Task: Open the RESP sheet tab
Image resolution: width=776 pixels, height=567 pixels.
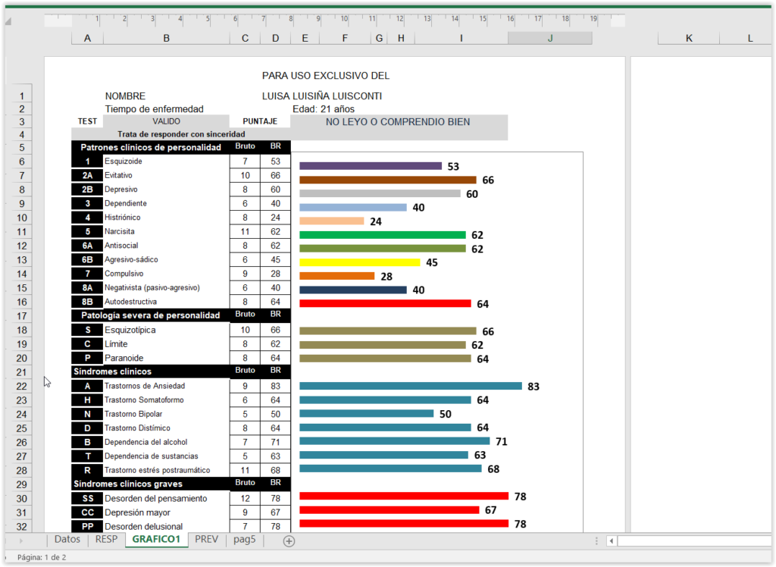Action: click(x=106, y=540)
